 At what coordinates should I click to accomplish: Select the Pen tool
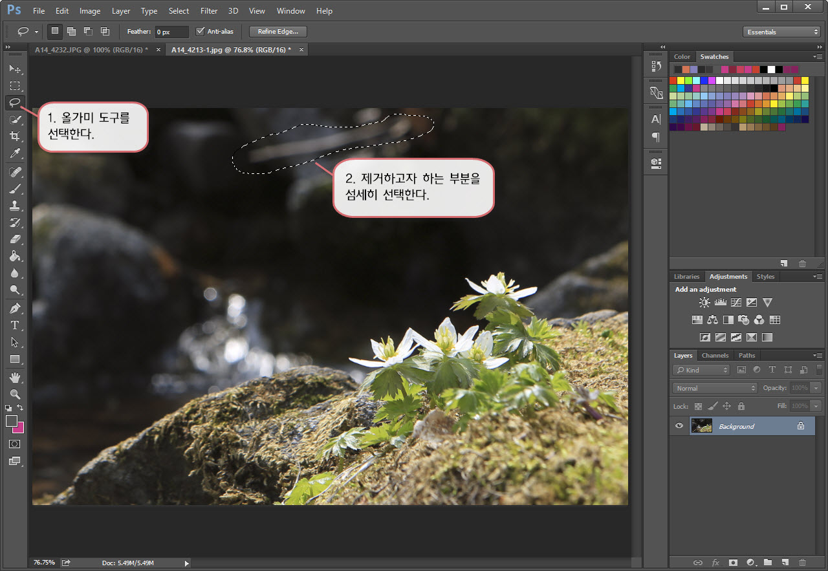(15, 308)
